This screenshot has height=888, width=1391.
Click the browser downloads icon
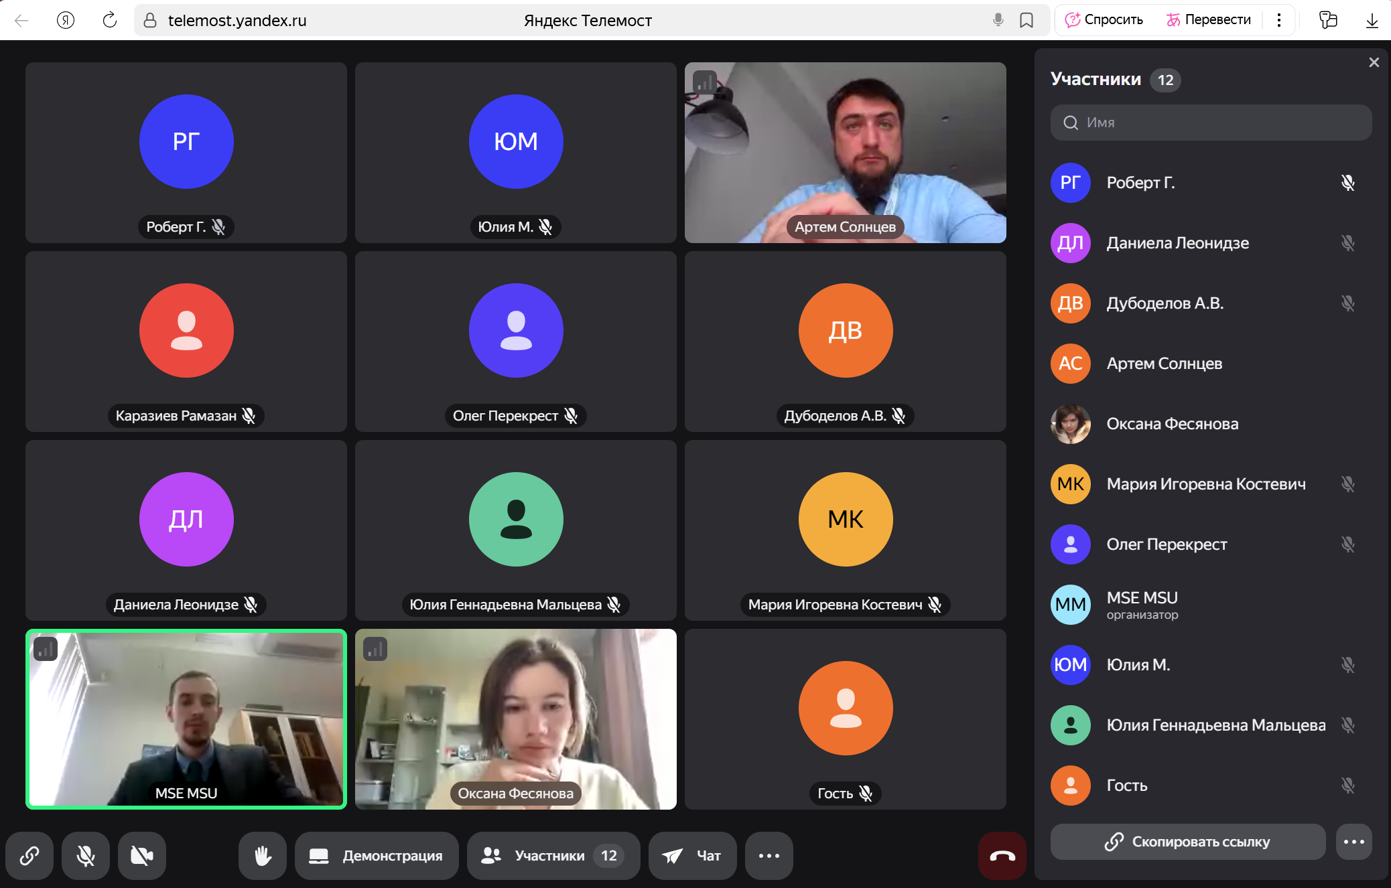pyautogui.click(x=1372, y=20)
